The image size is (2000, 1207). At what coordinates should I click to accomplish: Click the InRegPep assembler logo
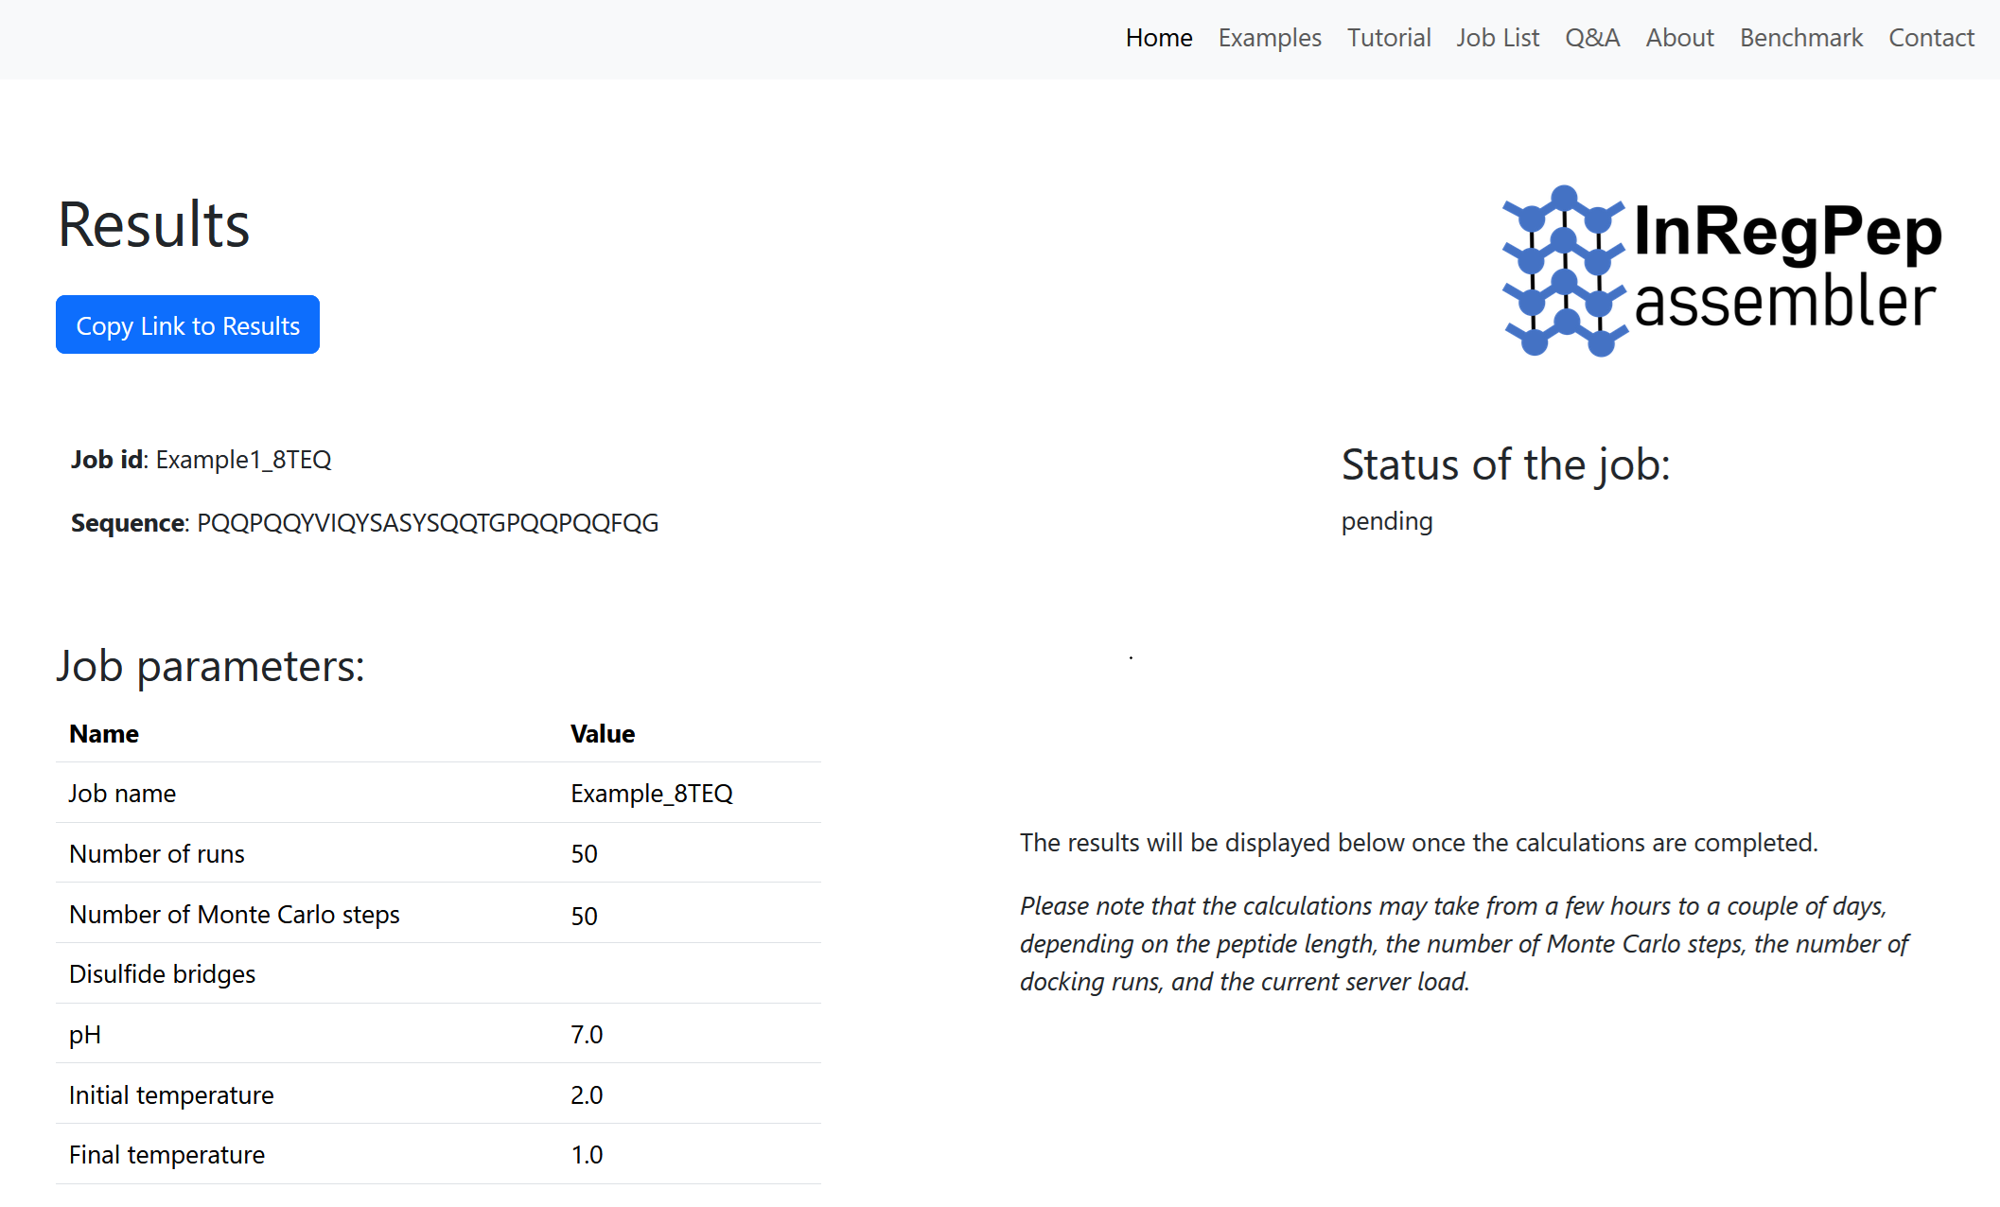(1722, 271)
